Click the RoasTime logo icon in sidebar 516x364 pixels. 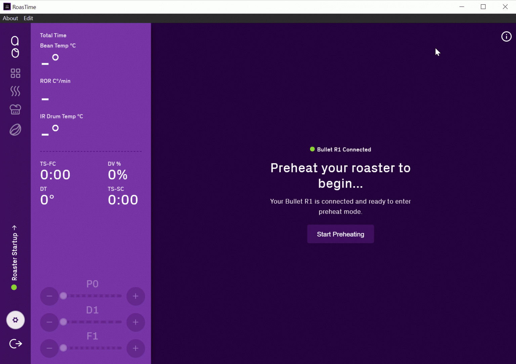point(15,47)
